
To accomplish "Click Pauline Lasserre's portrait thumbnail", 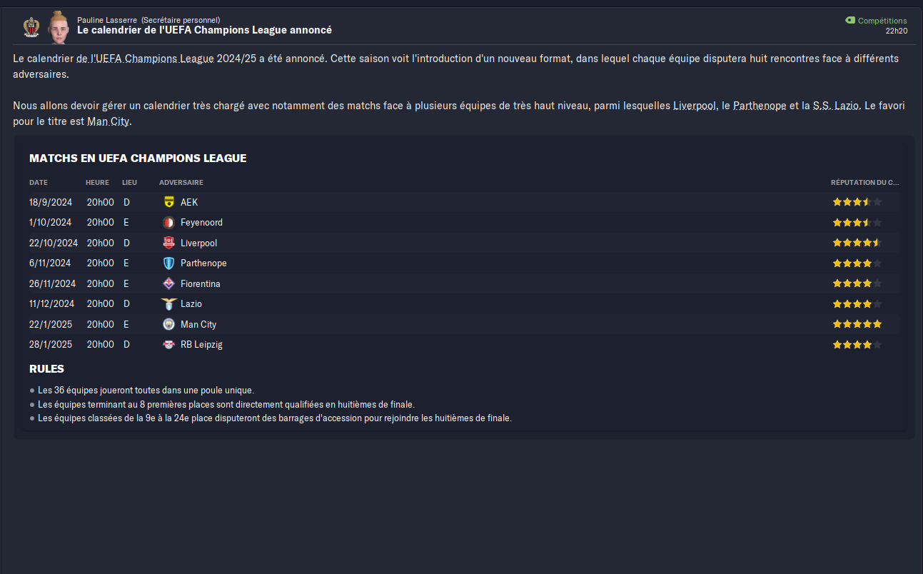I will click(x=58, y=26).
